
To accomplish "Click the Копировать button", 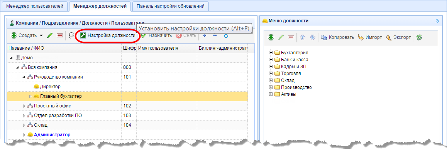I will point(337,37).
